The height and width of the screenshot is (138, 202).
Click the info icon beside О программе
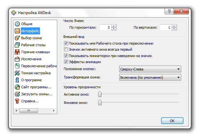point(17,80)
